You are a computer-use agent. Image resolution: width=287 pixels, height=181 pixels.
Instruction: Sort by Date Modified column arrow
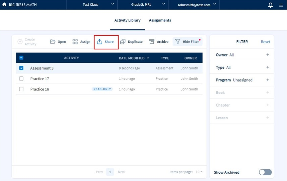click(148, 58)
